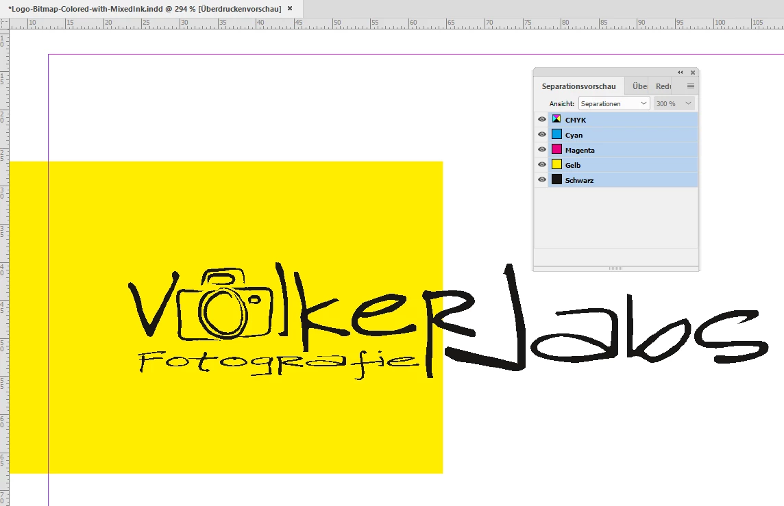Click the CMYK color swatch icon
The image size is (784, 506).
[x=556, y=119]
